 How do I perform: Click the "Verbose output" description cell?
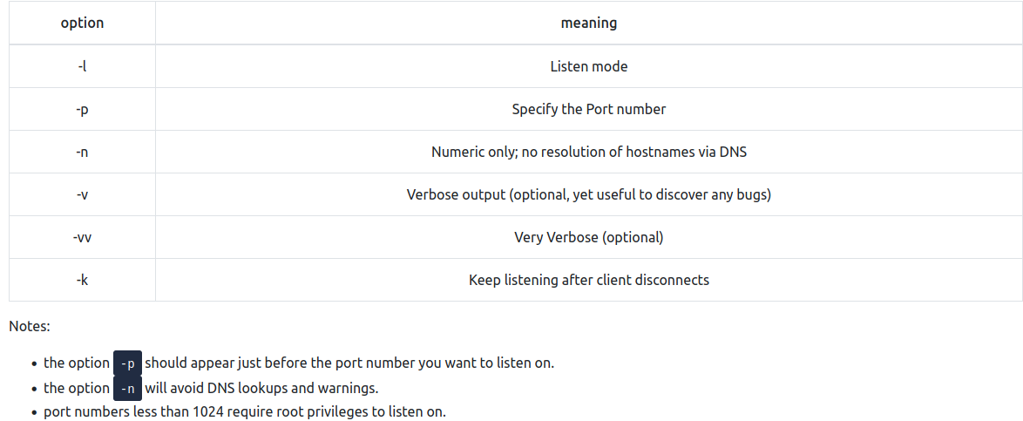588,194
